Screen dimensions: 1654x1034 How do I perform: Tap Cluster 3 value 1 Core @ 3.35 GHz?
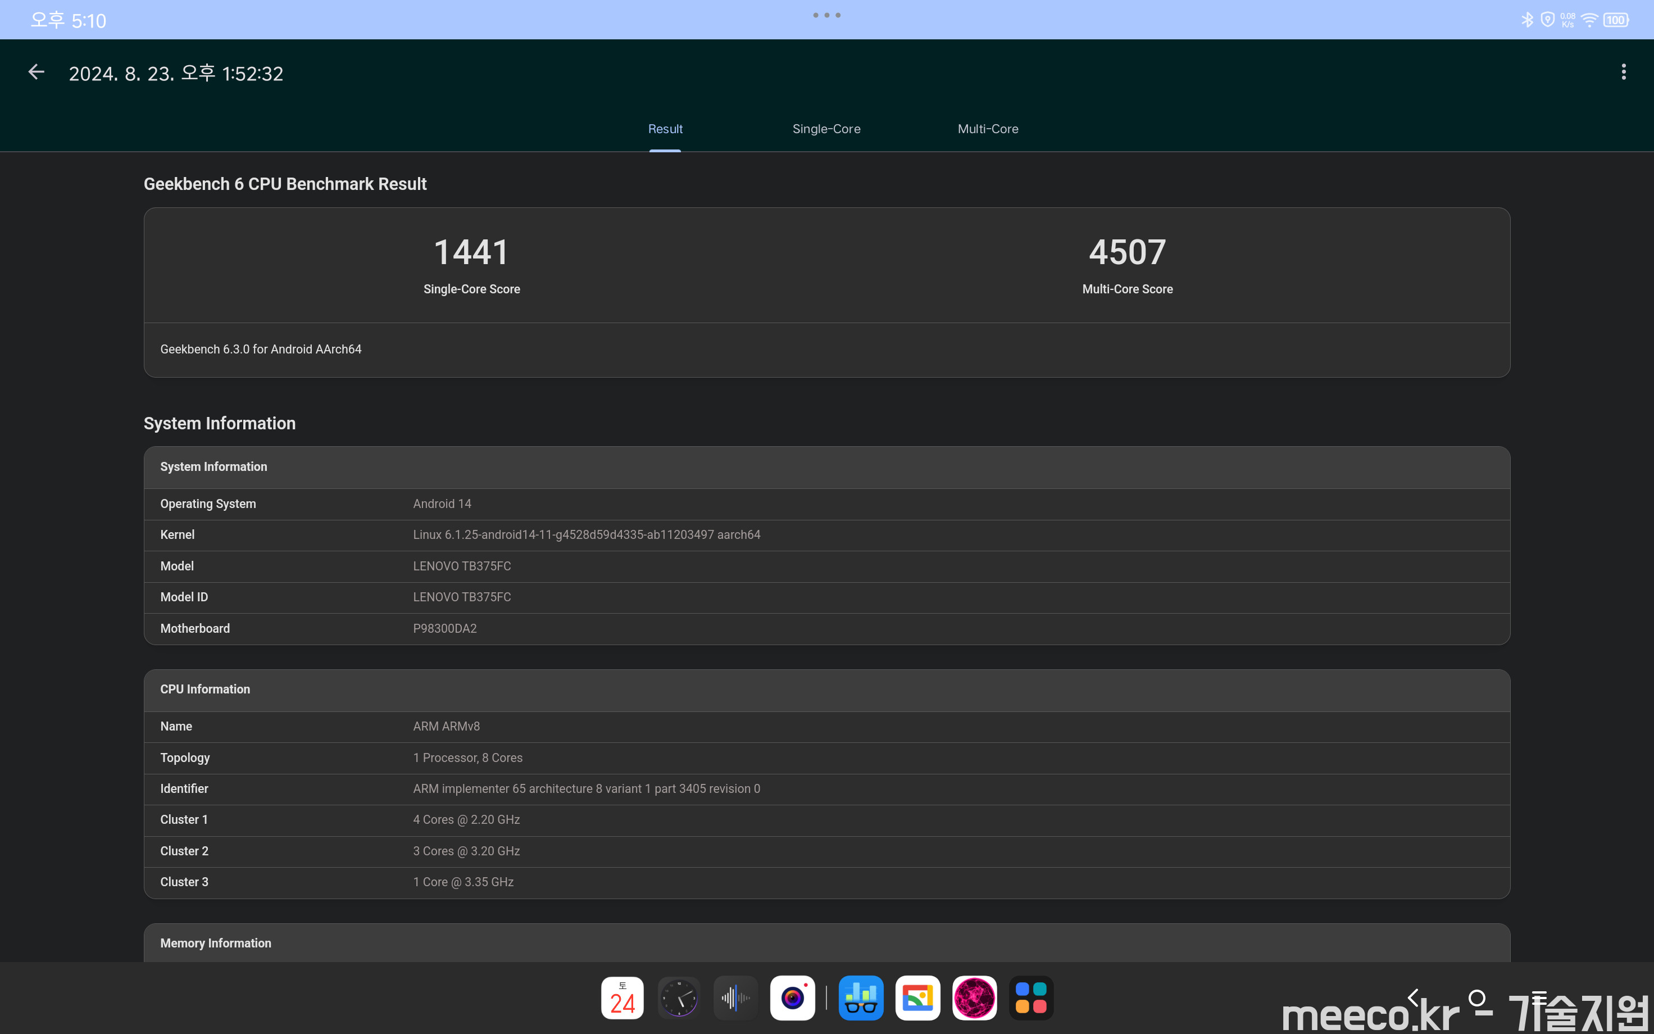[463, 882]
